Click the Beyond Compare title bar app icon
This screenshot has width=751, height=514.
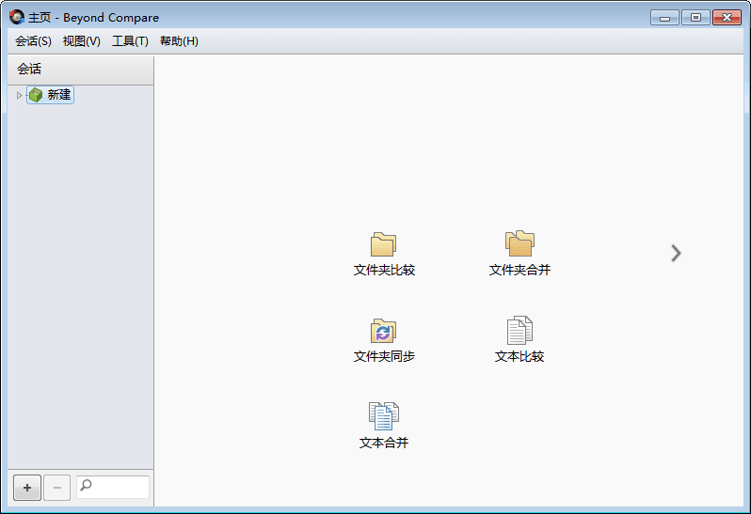click(x=17, y=17)
